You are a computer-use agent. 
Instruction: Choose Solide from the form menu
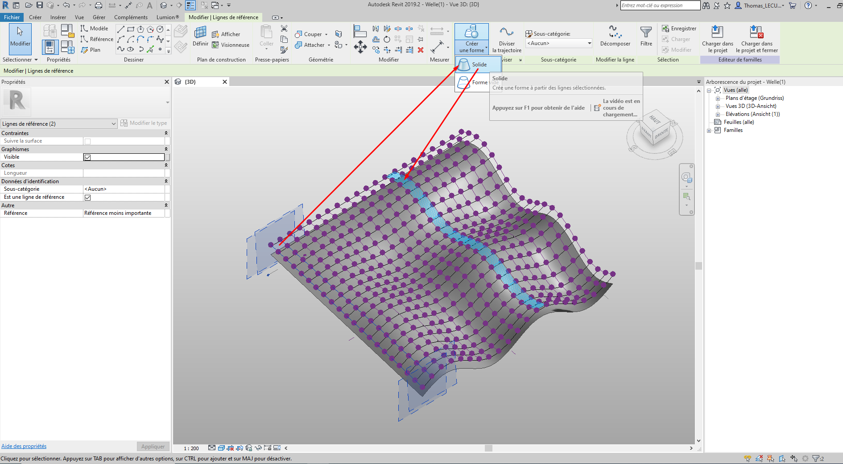point(478,65)
